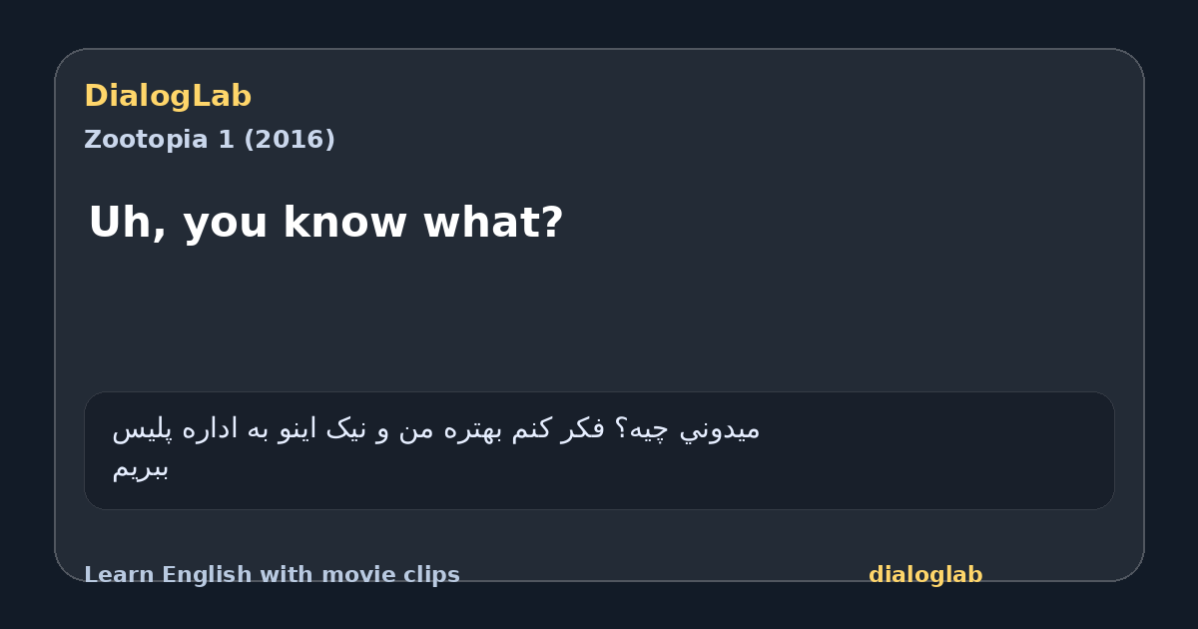Select the phrase "Uh, you know what?"

point(325,223)
